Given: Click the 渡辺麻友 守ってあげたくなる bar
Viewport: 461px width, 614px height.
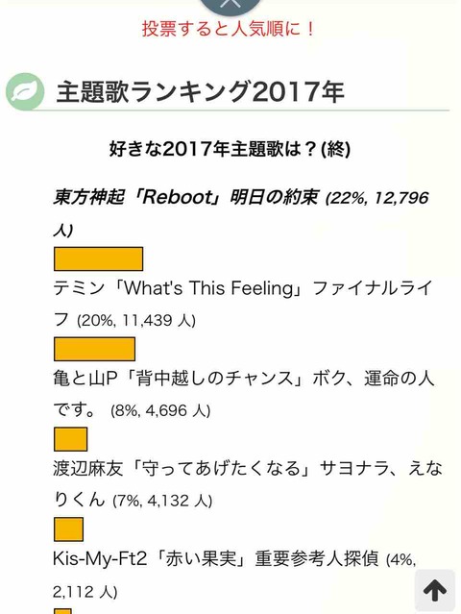Looking at the screenshot, I should (x=68, y=529).
